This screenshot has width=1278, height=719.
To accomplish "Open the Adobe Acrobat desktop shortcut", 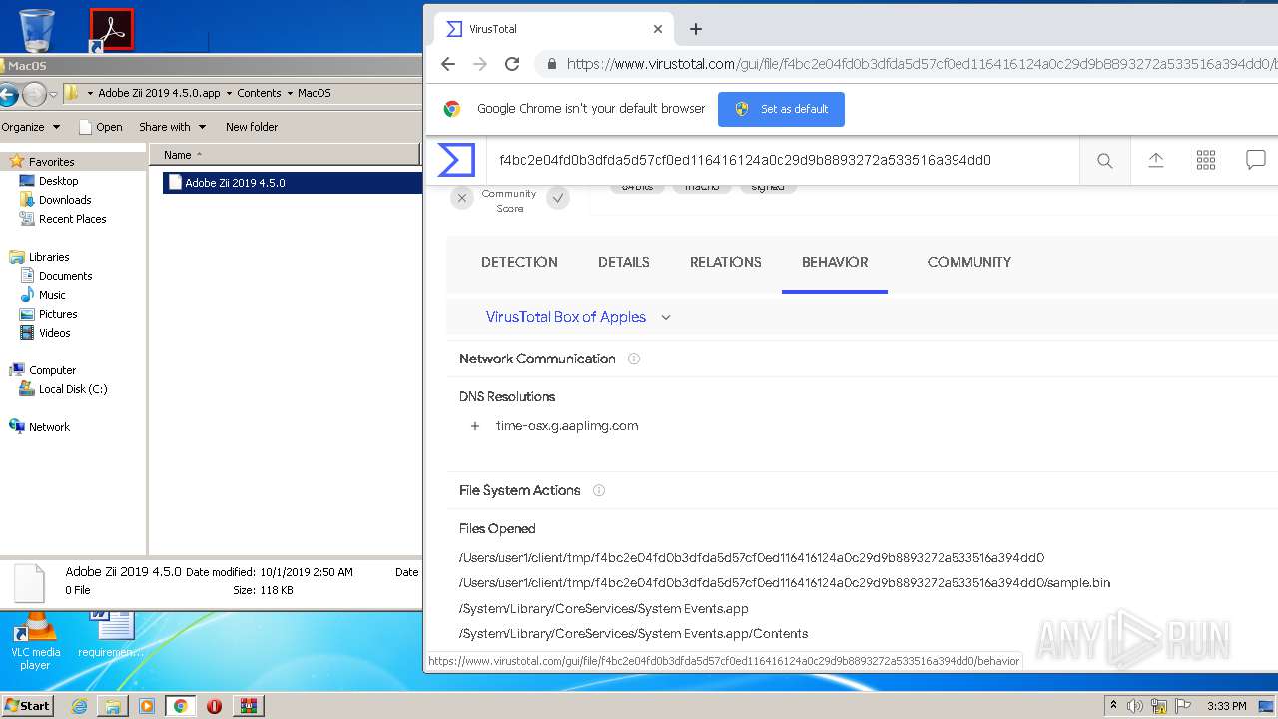I will [111, 29].
